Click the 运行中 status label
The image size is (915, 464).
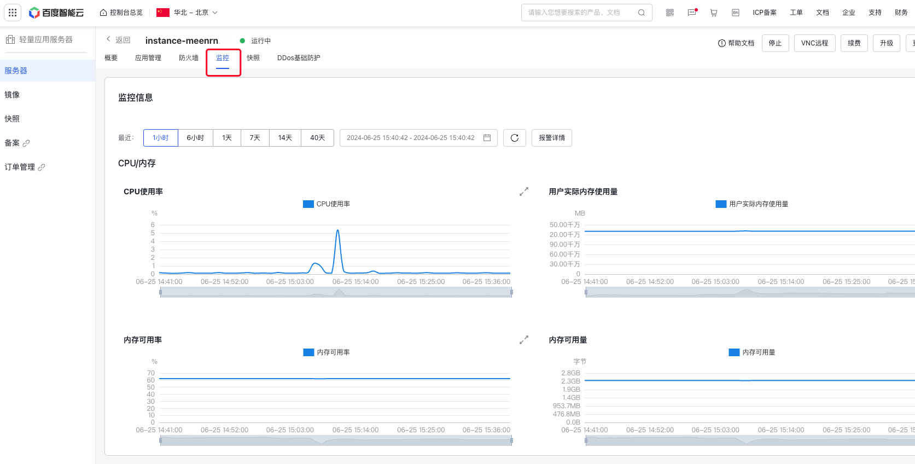[x=261, y=41]
